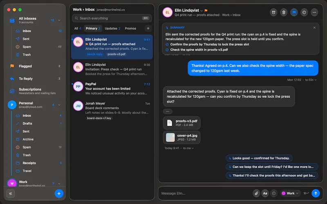Choose sending account Work dropdown
Screen dimensions: 327x204
290,193
